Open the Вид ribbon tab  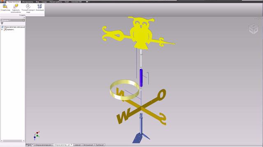pos(37,2)
